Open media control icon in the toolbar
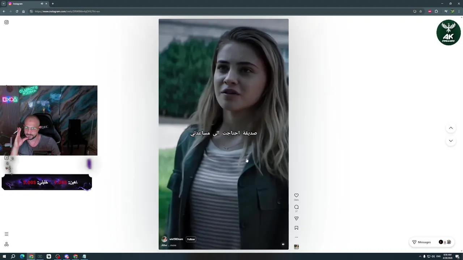463x260 pixels. tap(446, 11)
